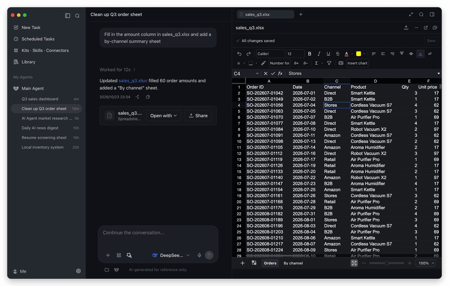Toggle underline formatting

(328, 54)
